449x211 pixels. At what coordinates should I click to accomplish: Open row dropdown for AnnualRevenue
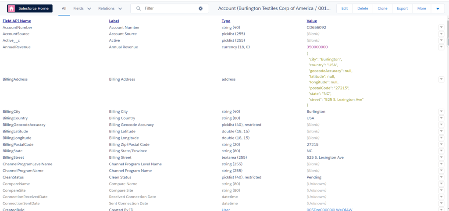(x=441, y=47)
